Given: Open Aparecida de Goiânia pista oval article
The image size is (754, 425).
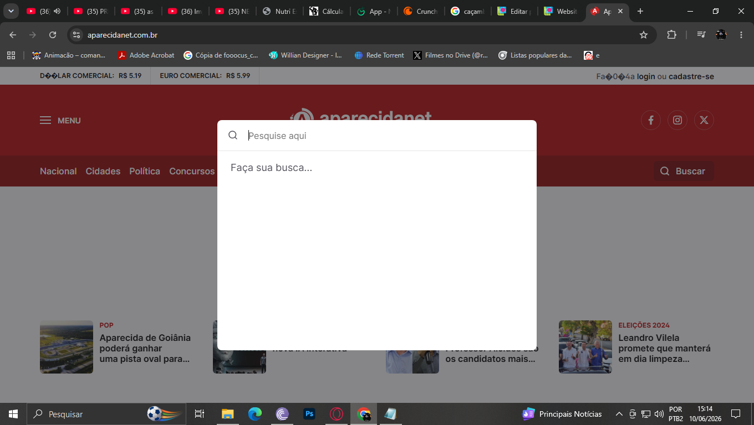Looking at the screenshot, I should point(145,348).
